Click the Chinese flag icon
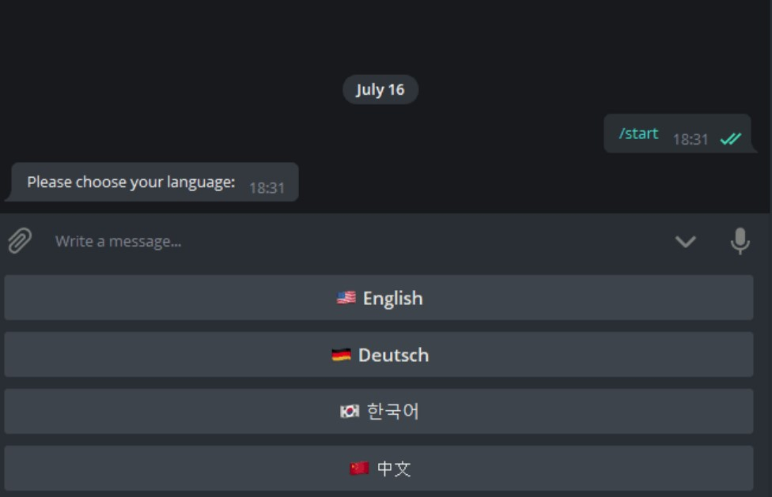This screenshot has width=772, height=497. click(x=359, y=469)
